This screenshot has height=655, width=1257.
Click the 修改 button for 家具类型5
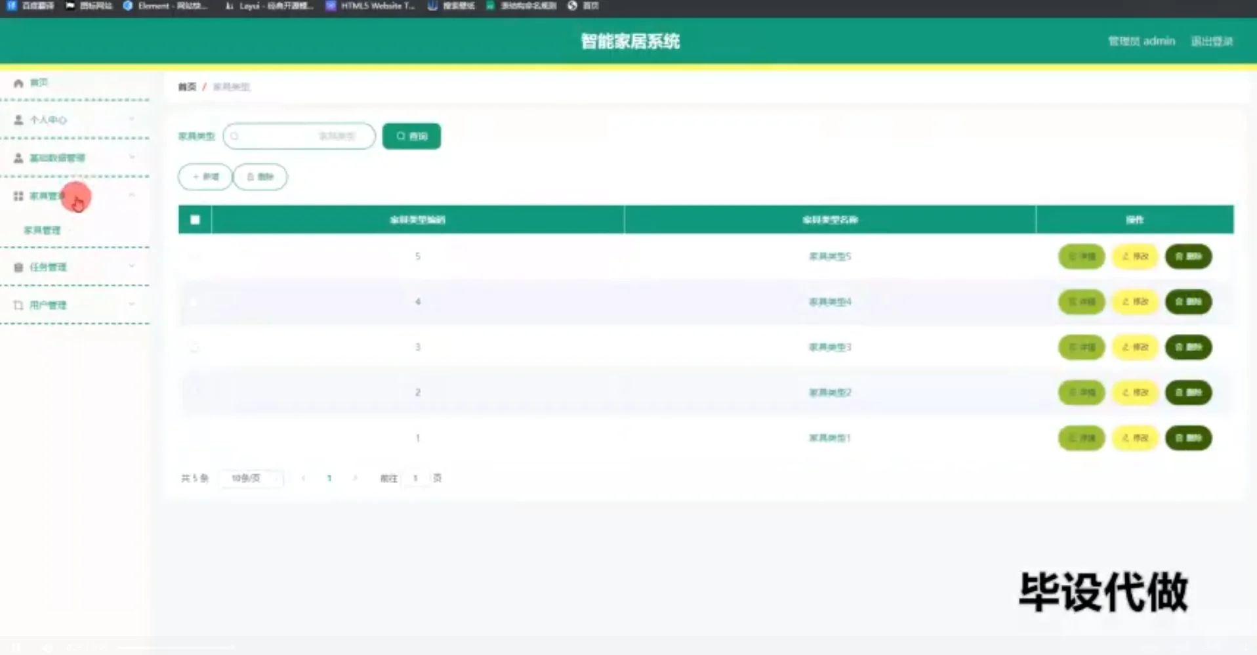[1134, 257]
